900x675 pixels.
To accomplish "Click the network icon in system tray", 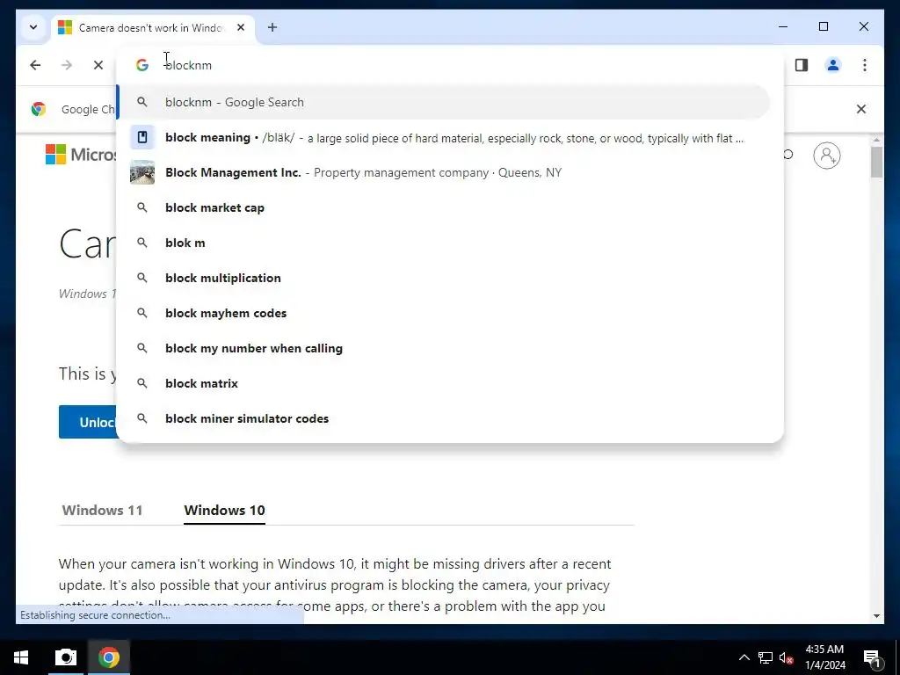I will click(766, 657).
